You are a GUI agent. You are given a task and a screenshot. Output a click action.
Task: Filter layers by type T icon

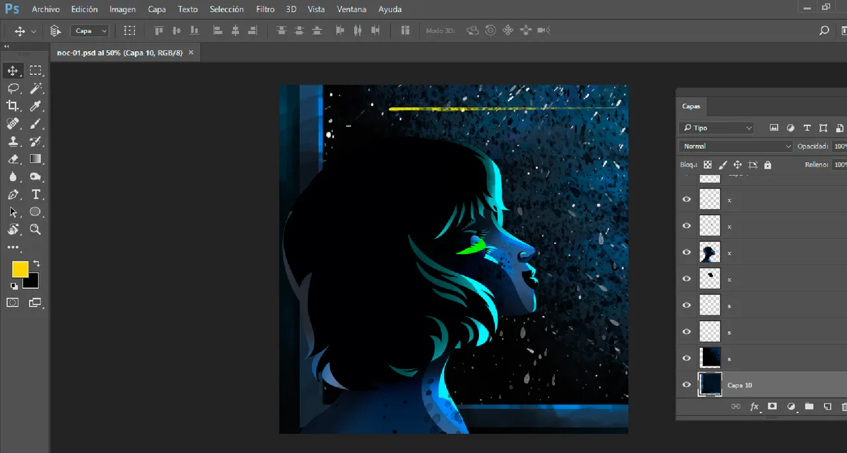(x=807, y=128)
